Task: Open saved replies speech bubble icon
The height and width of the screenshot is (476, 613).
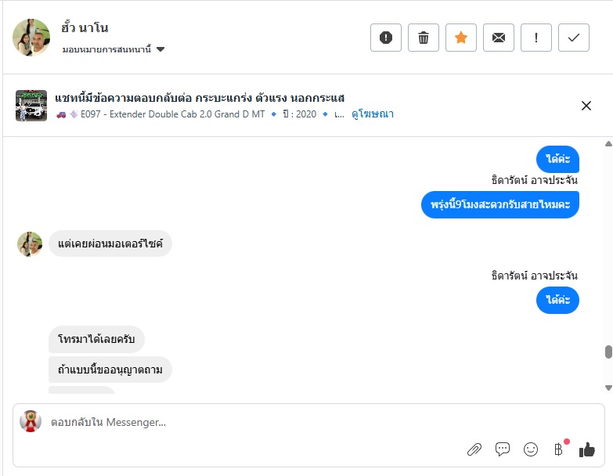Action: (x=503, y=449)
